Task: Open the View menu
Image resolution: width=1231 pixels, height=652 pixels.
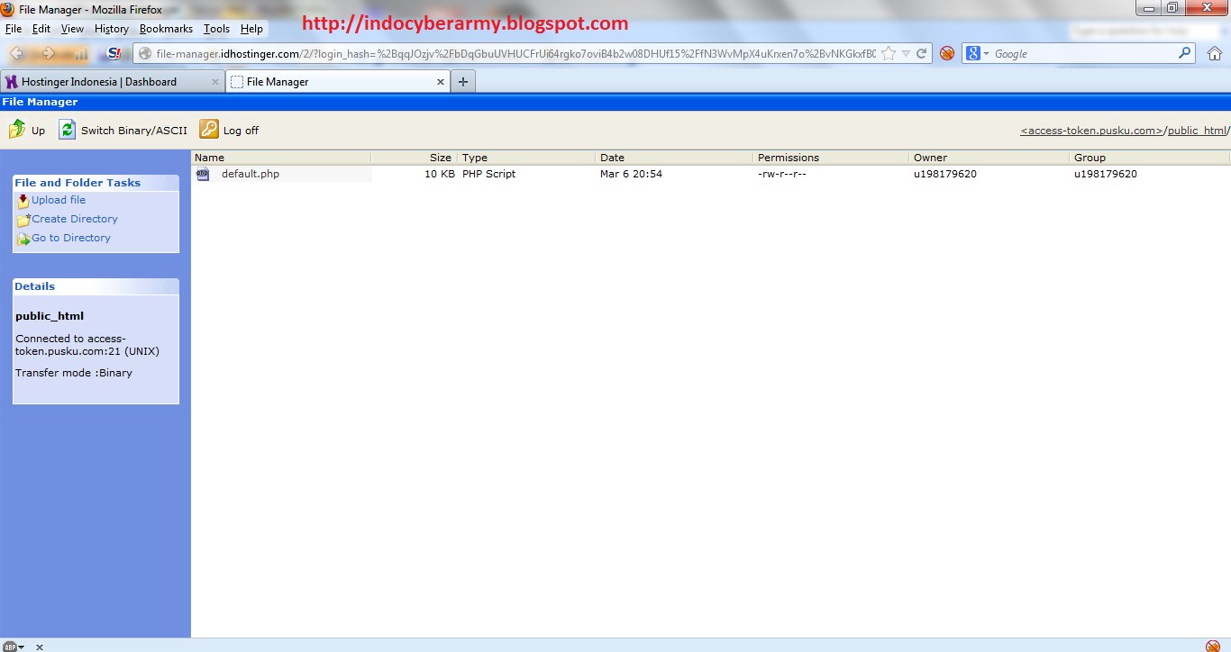Action: (72, 29)
